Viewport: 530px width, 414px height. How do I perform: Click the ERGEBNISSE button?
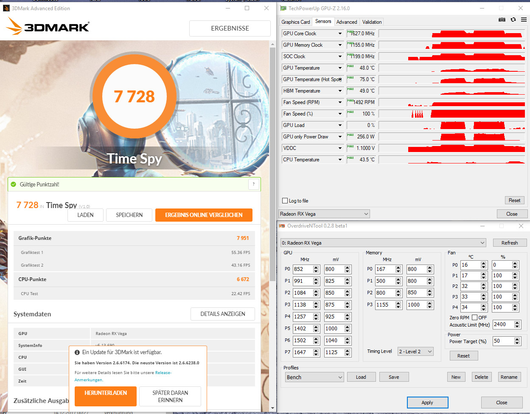[x=230, y=28]
